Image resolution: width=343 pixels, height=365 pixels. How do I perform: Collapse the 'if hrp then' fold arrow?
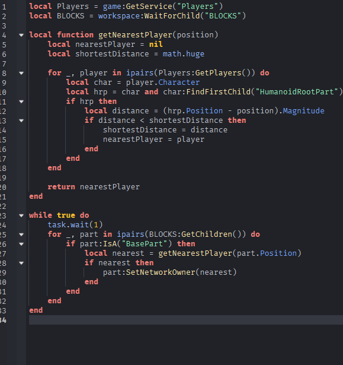[x=21, y=101]
